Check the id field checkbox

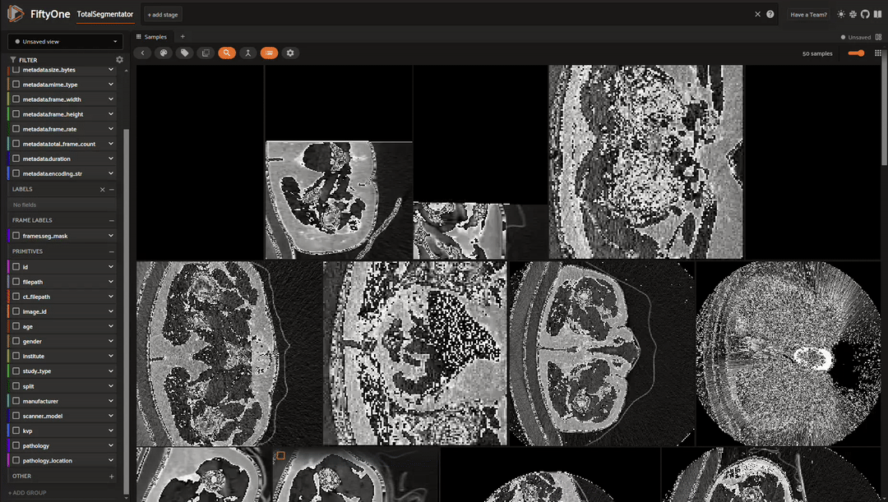point(16,266)
